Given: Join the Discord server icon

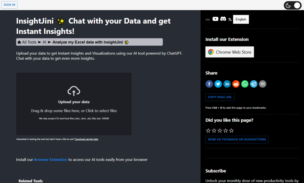Looking at the screenshot, I should pos(223,19).
